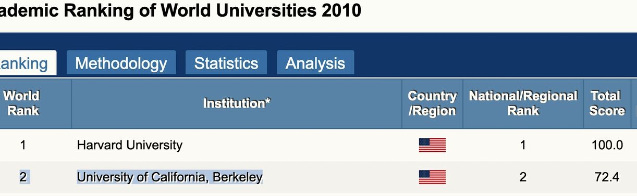Open the partially visible Ranking tab
This screenshot has height=196, width=637.
click(28, 63)
